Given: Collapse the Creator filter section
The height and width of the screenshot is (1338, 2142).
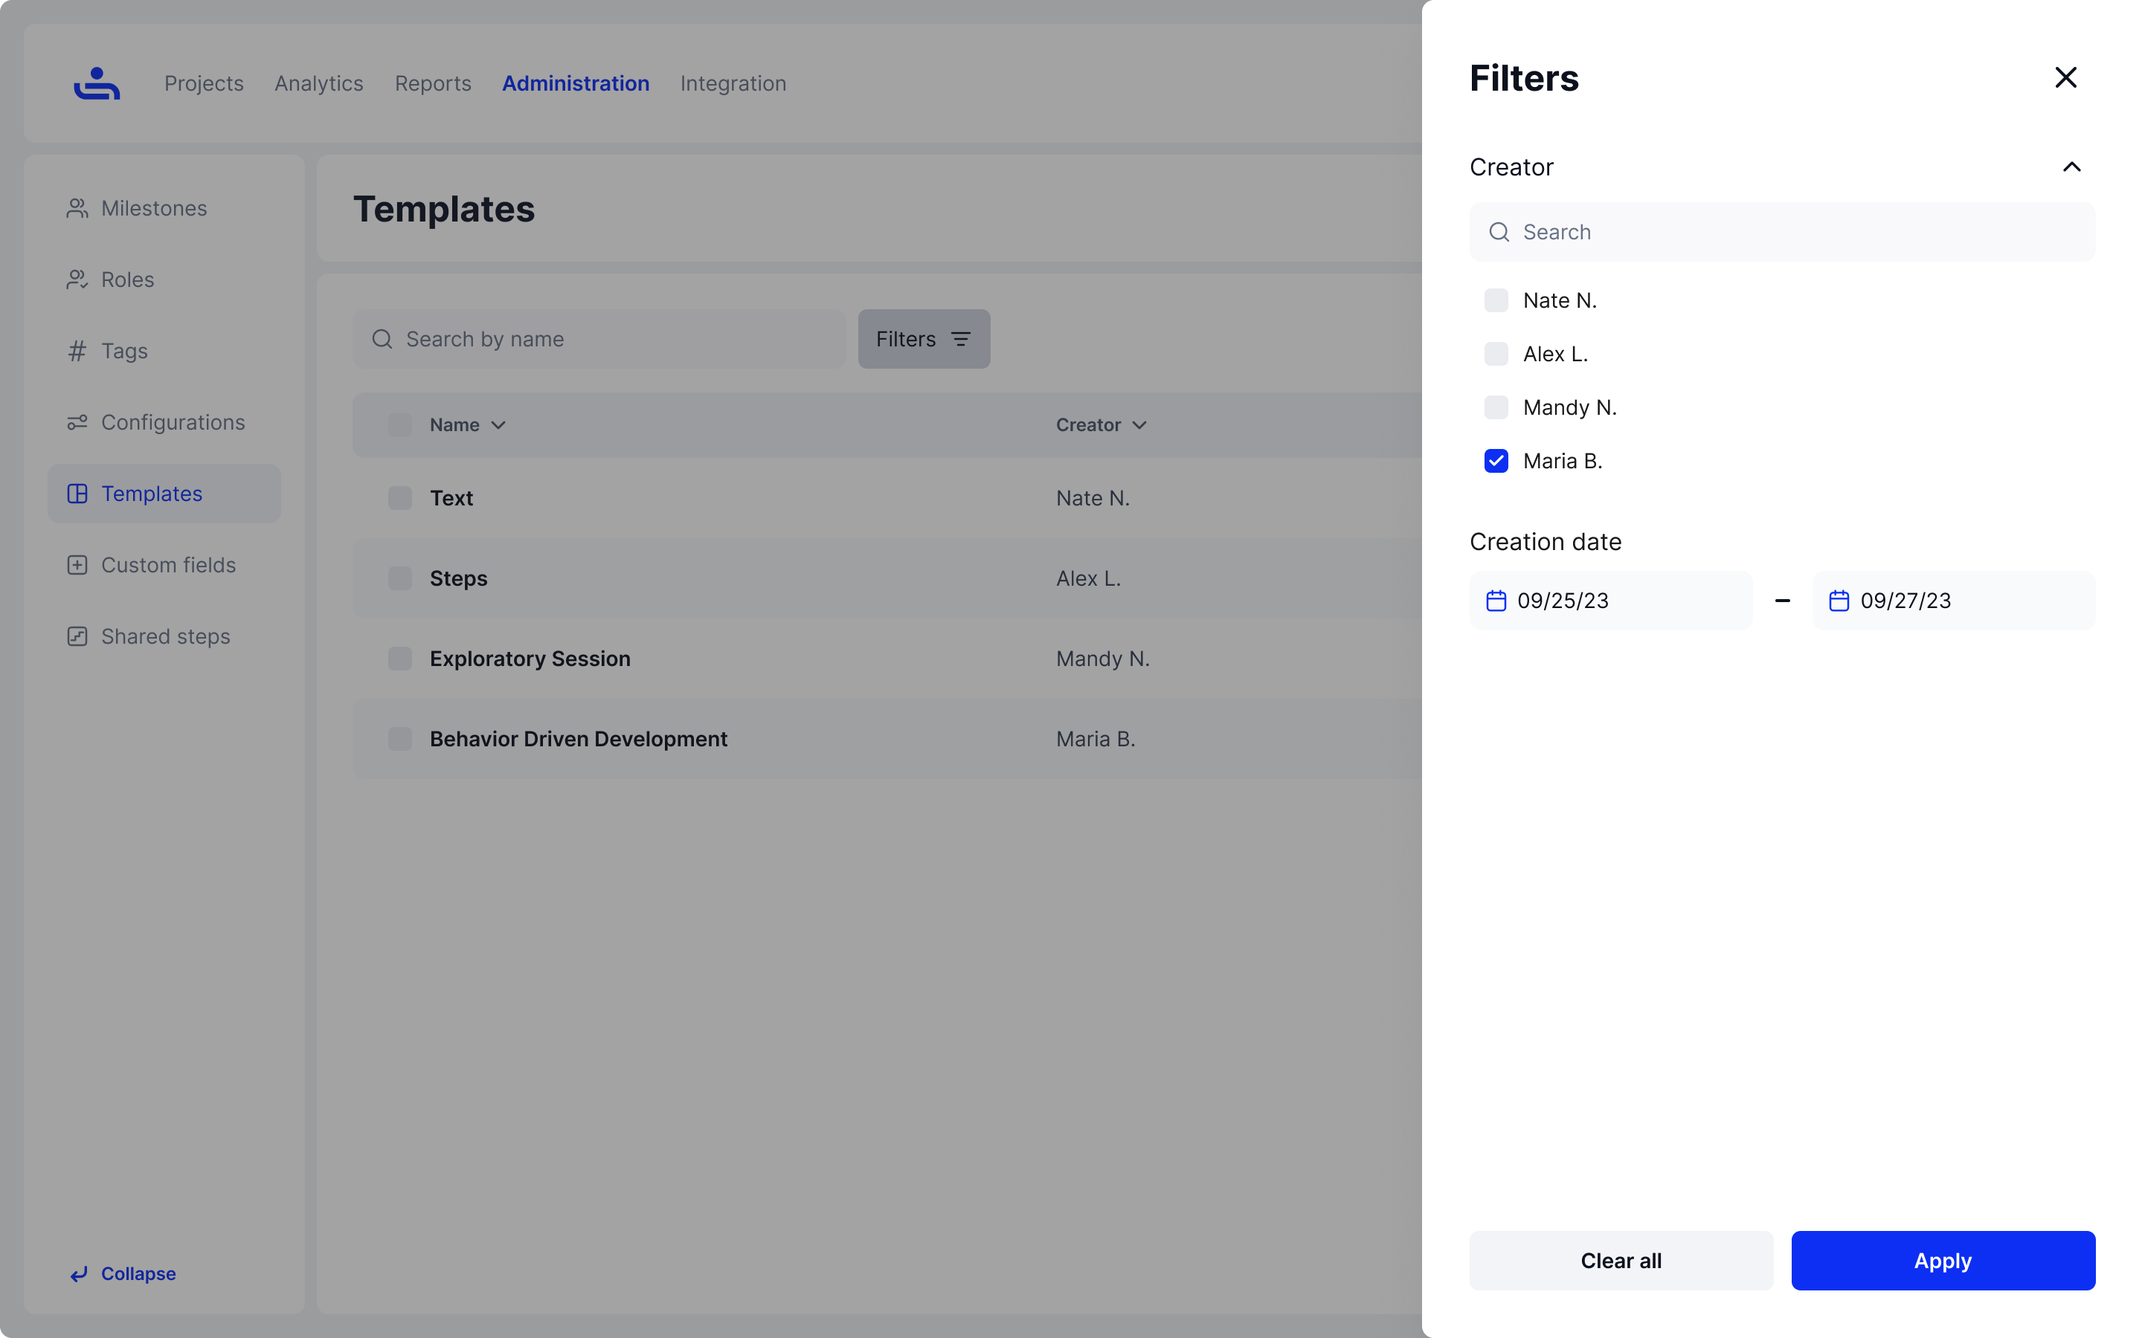Looking at the screenshot, I should [2071, 167].
